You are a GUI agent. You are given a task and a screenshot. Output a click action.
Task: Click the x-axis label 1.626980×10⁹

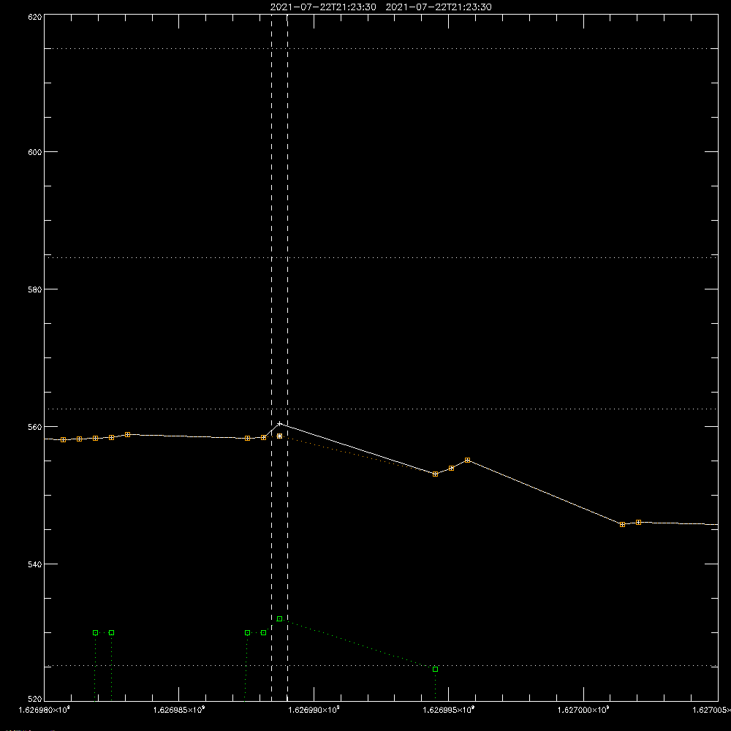click(45, 710)
